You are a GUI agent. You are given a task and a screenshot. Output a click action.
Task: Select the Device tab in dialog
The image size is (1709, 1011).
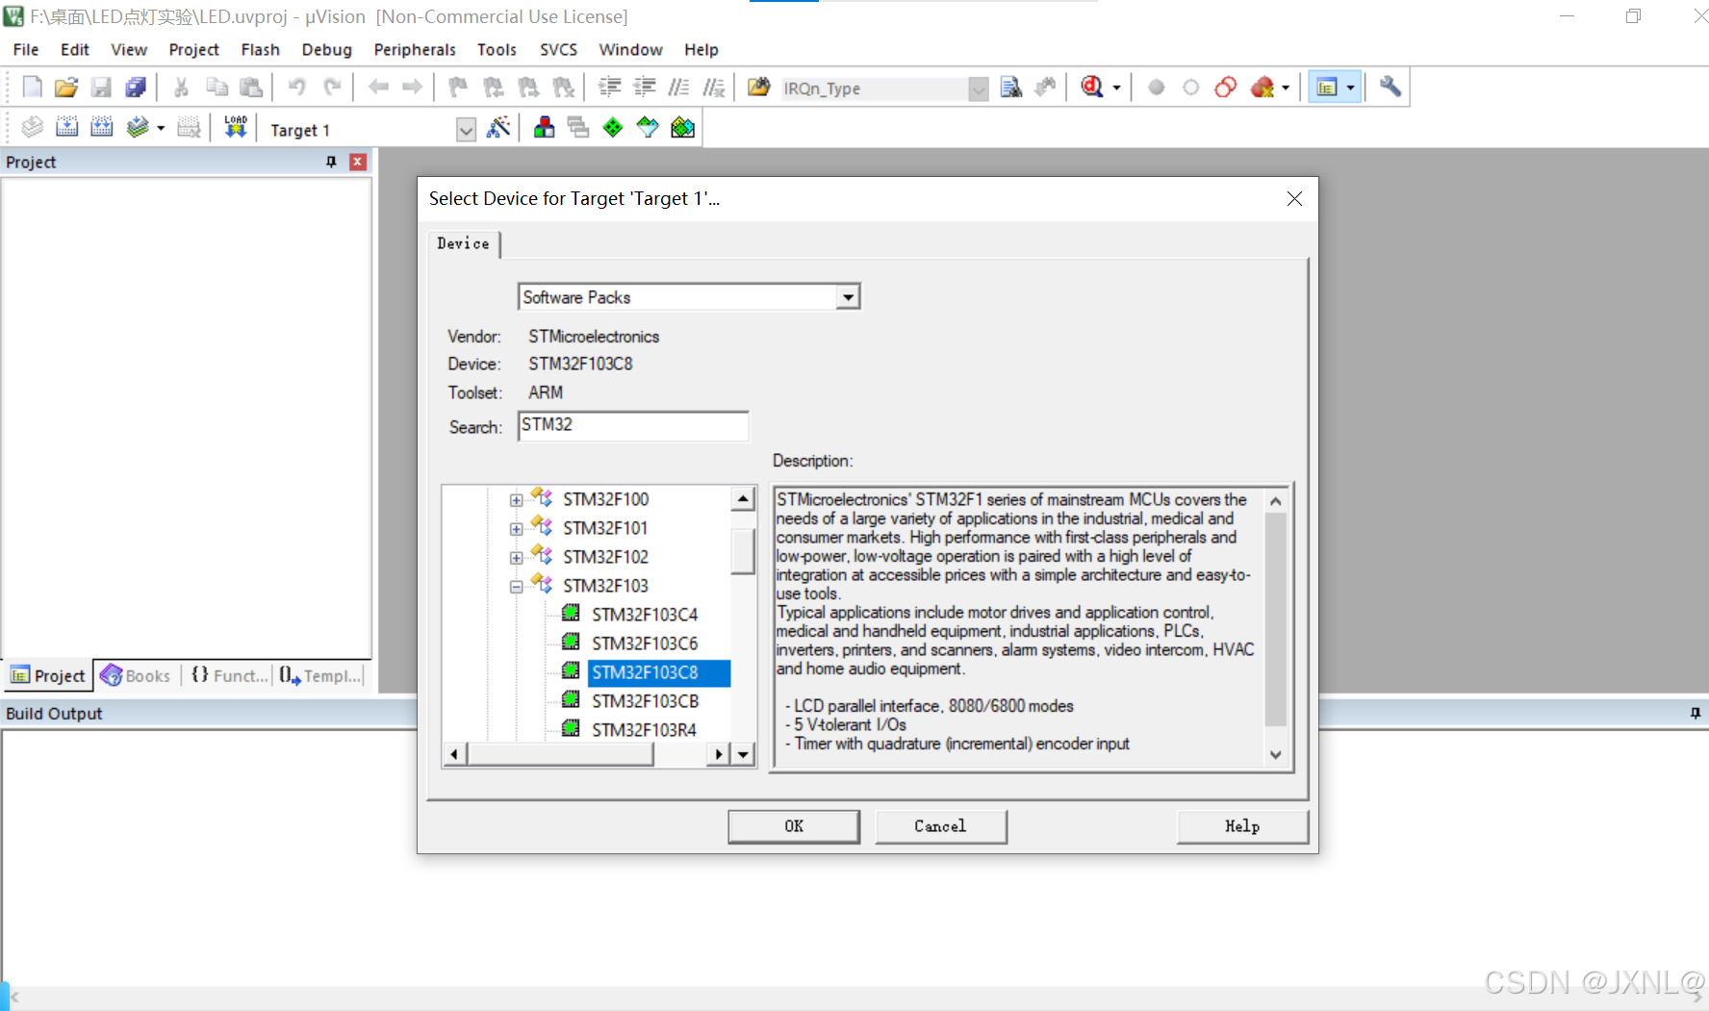(463, 243)
